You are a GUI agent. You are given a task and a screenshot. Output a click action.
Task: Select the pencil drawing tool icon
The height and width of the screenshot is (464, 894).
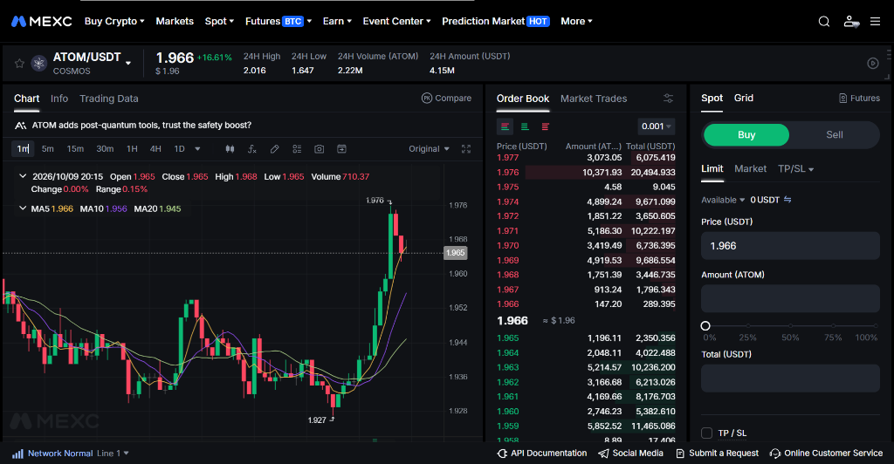274,149
